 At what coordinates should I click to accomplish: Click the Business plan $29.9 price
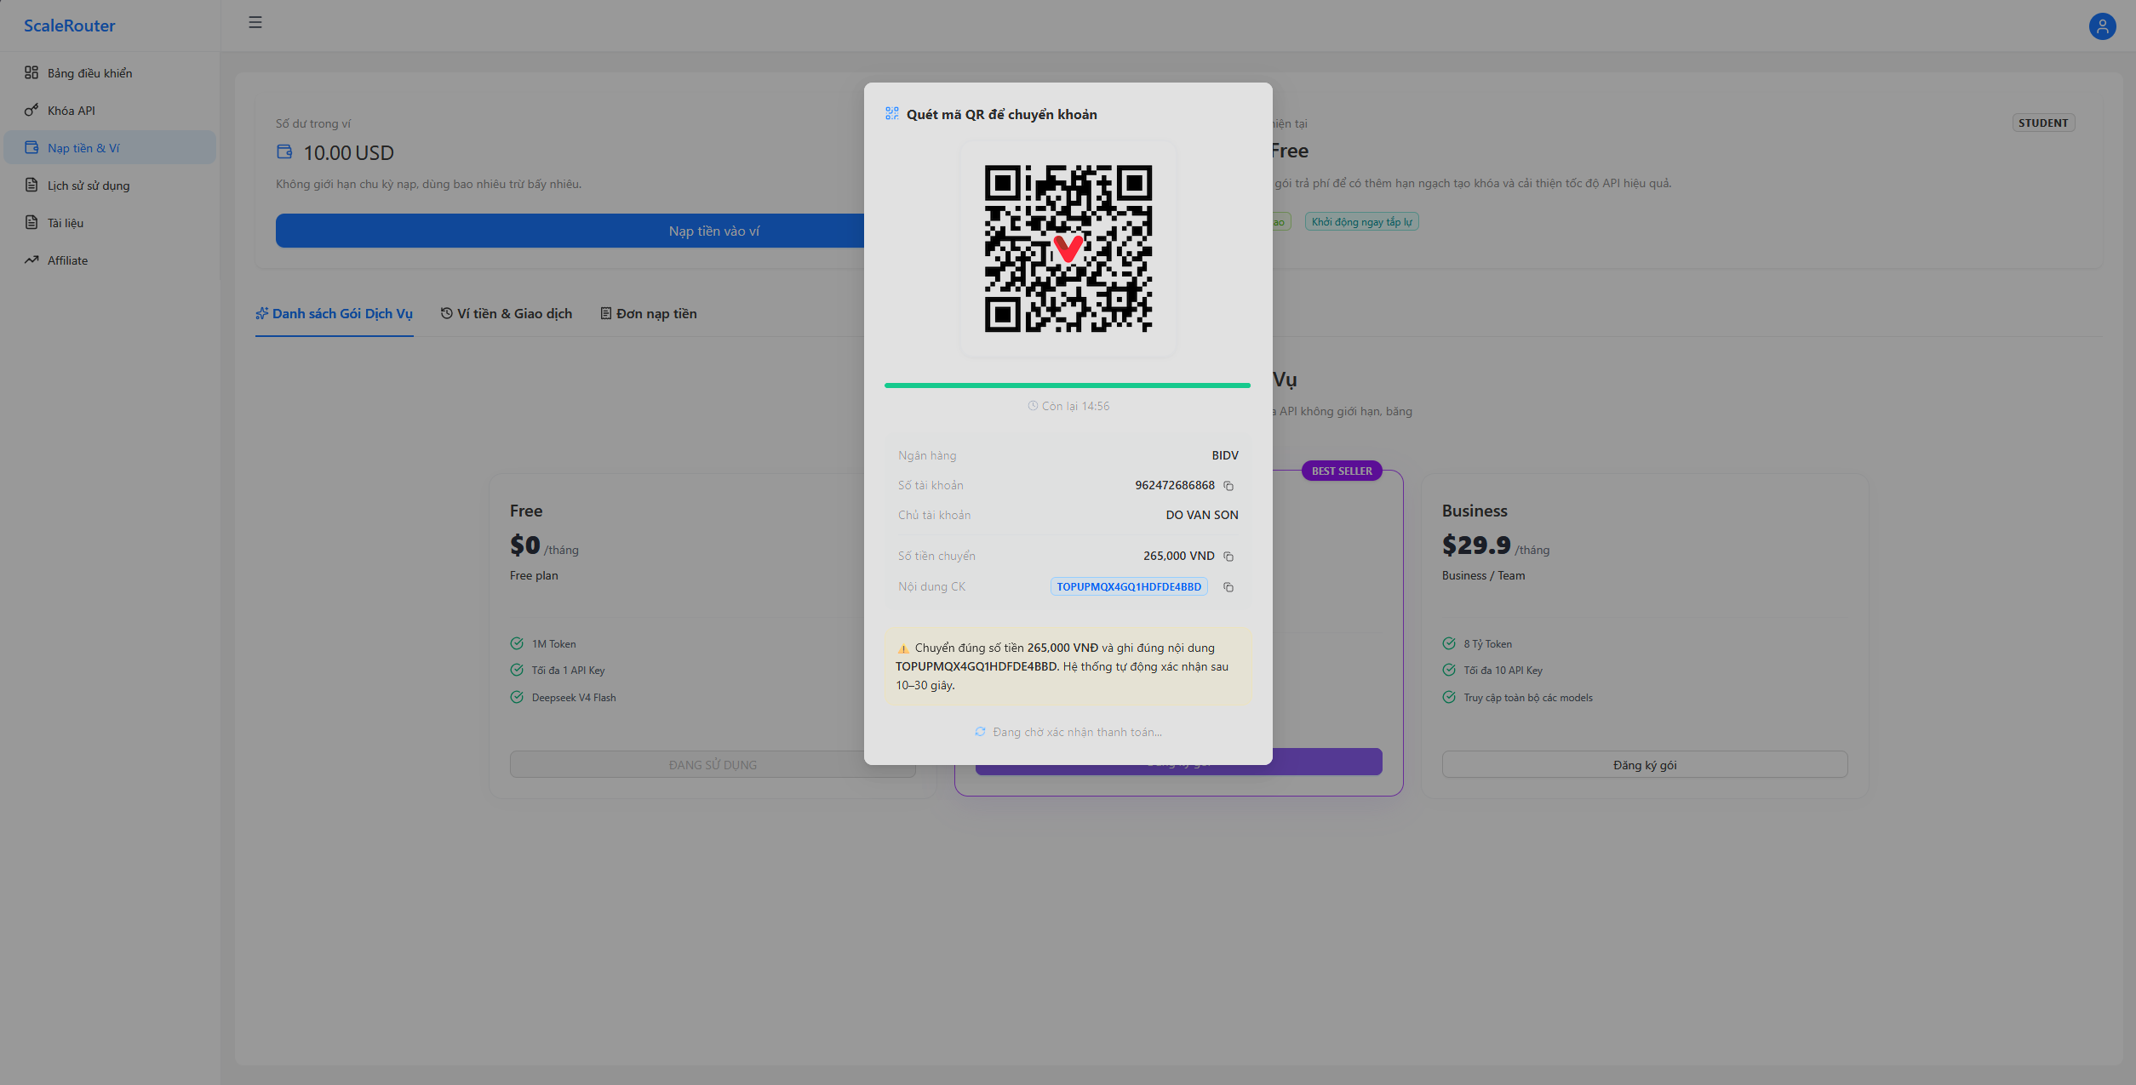[x=1476, y=545]
